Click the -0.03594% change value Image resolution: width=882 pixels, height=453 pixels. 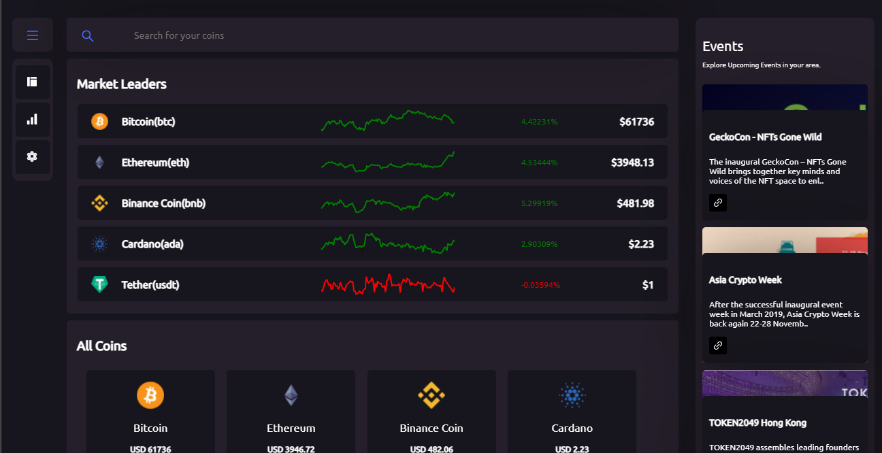[540, 285]
